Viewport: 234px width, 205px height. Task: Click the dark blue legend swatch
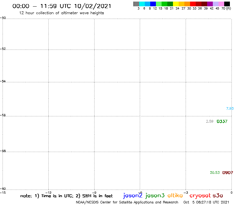(153, 4)
